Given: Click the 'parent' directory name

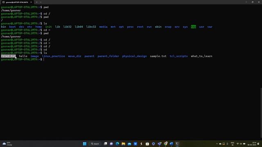Looking at the screenshot, I should pos(89,56).
